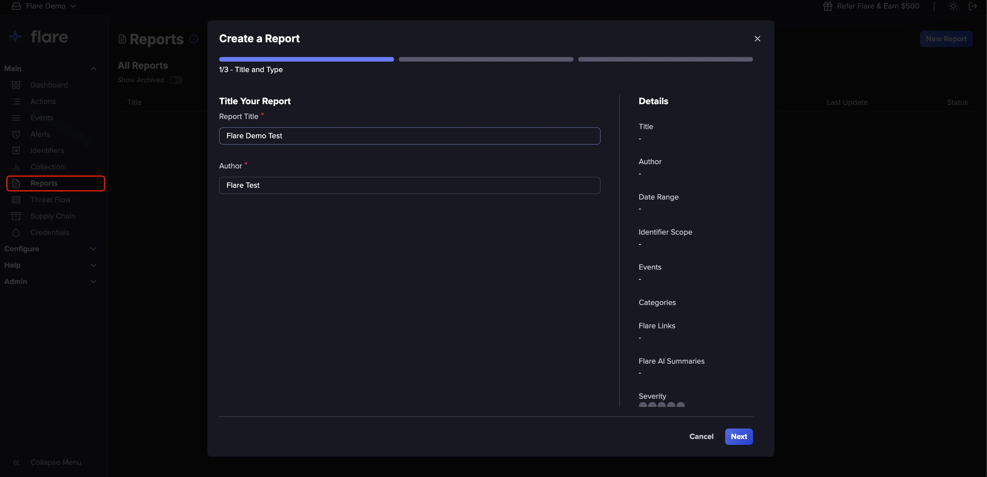Click the Reports info icon
Viewport: 987px width, 477px height.
click(194, 39)
